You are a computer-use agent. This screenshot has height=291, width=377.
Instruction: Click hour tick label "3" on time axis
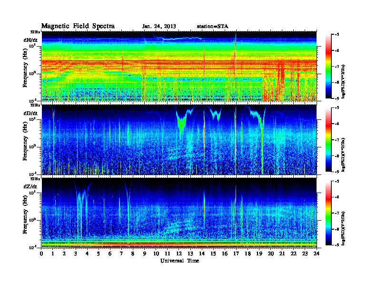[76, 254]
